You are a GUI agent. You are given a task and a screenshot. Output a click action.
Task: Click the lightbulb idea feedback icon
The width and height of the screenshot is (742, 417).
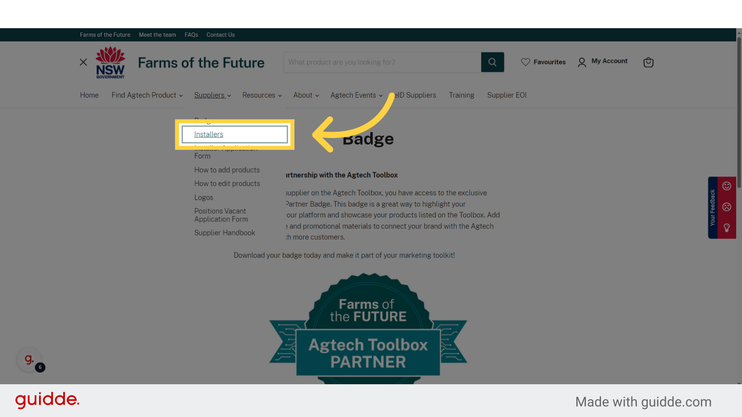tap(727, 228)
